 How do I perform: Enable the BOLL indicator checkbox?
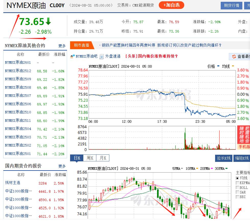click(x=237, y=188)
